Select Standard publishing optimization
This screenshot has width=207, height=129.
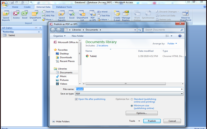pyautogui.click(x=132, y=99)
